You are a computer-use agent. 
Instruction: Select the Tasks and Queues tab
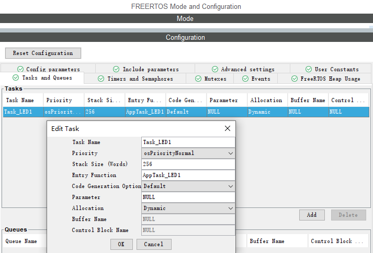tap(42, 78)
